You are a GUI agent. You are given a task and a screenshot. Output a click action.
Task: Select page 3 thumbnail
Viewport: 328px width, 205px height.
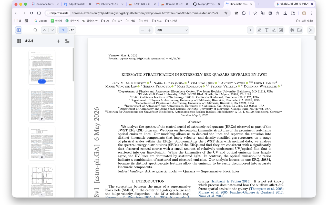(x=42, y=143)
